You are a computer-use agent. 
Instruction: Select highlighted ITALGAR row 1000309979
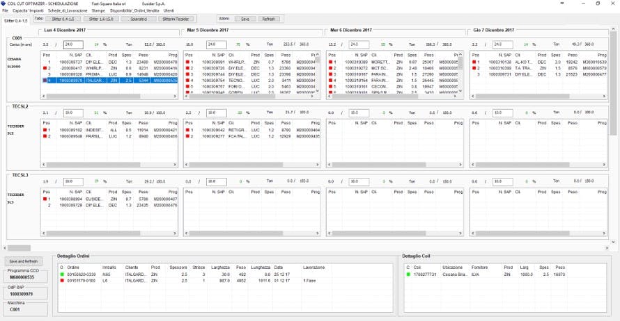click(109, 81)
